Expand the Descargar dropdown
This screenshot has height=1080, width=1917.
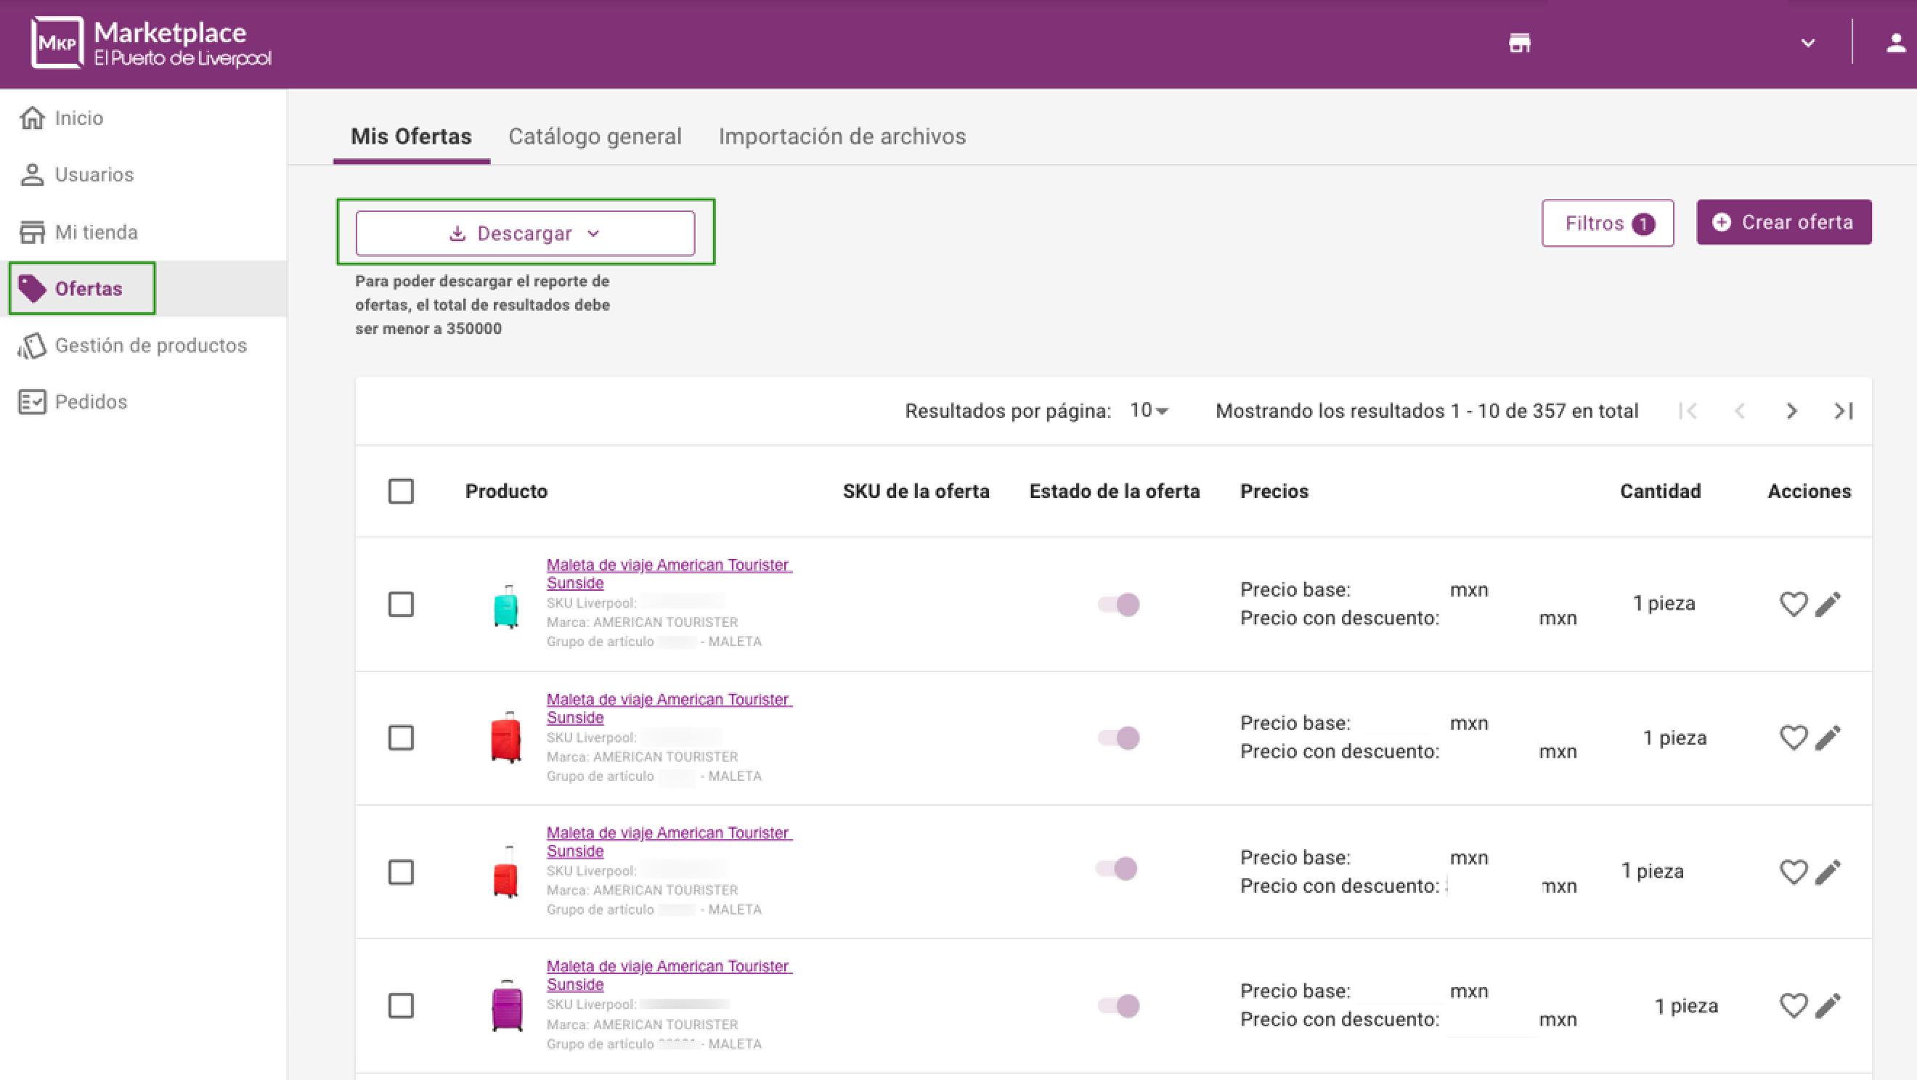coord(525,234)
